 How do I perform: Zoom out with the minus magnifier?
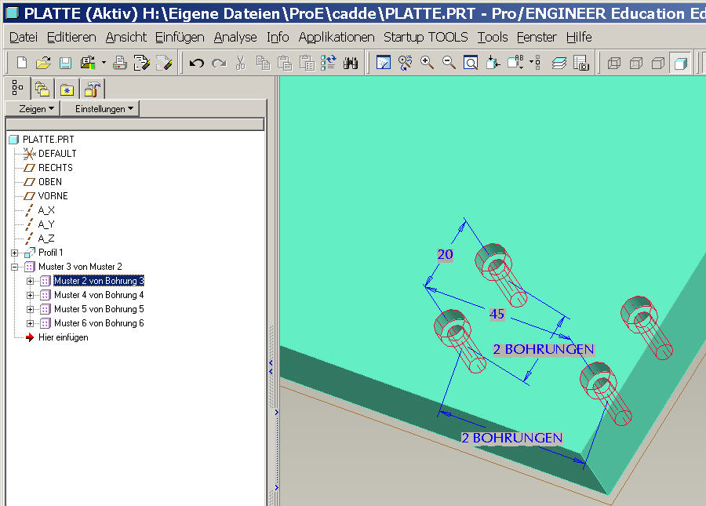click(449, 63)
